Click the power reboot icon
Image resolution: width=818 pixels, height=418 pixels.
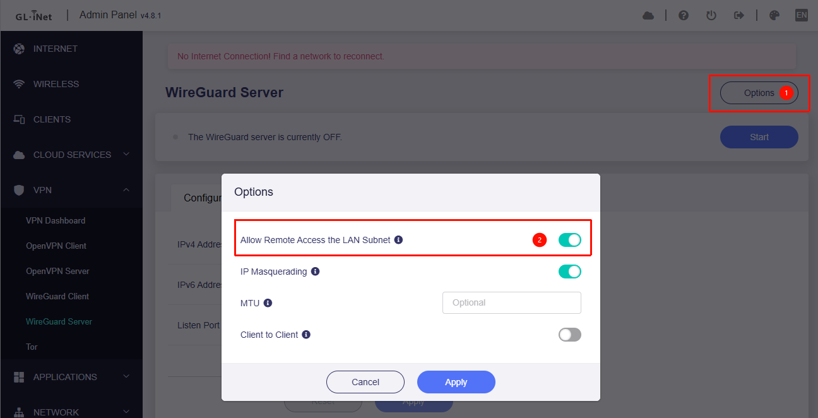711,16
